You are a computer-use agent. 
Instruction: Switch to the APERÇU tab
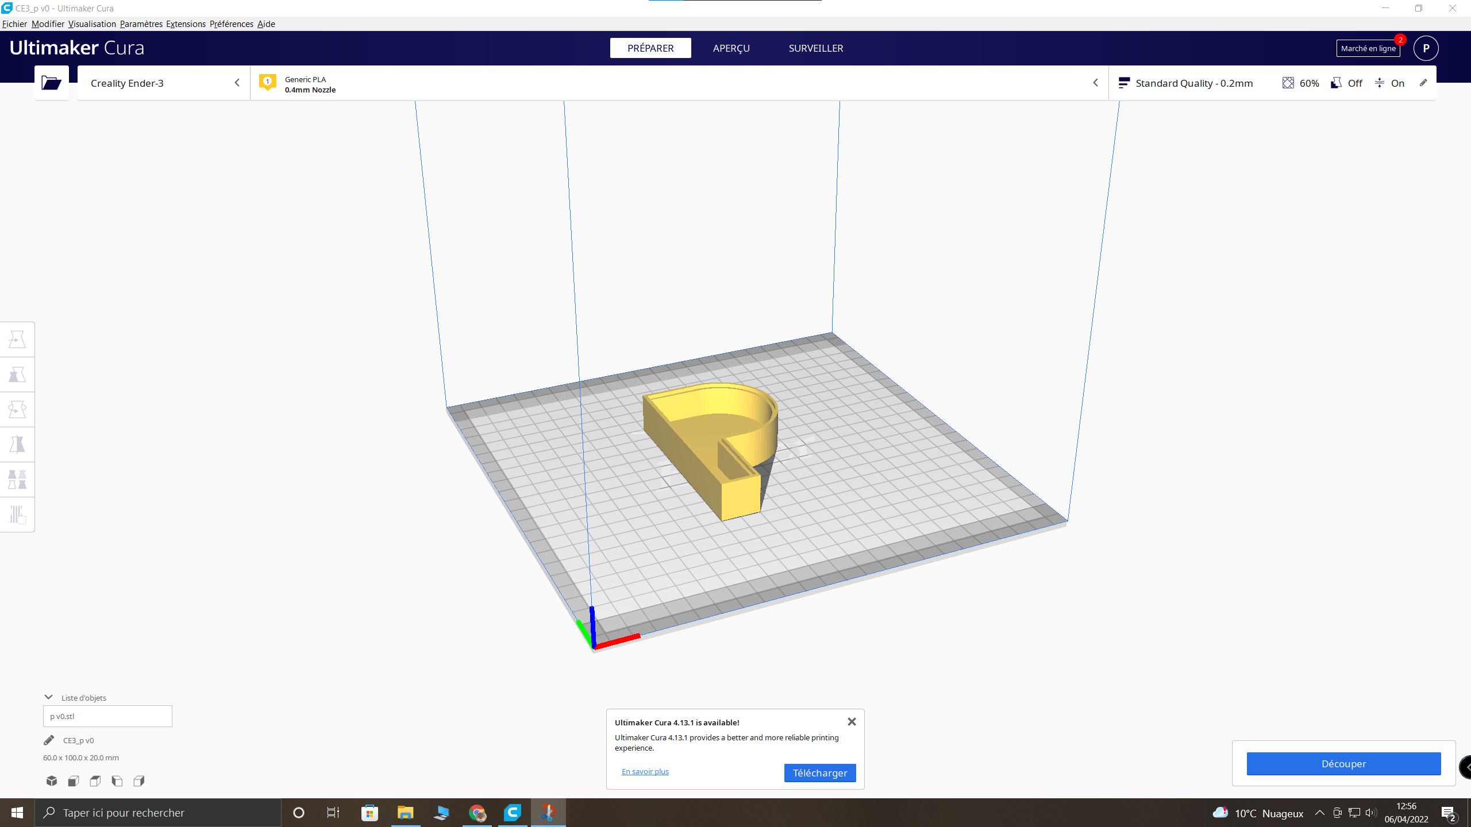730,48
